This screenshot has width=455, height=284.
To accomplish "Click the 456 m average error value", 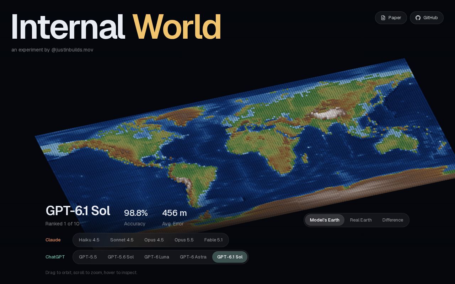I will [x=175, y=213].
